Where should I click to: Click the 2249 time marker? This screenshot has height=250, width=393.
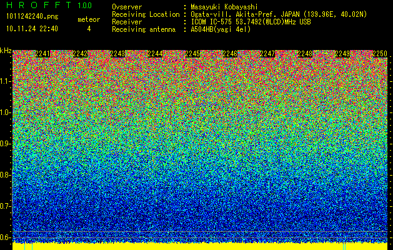click(342, 54)
